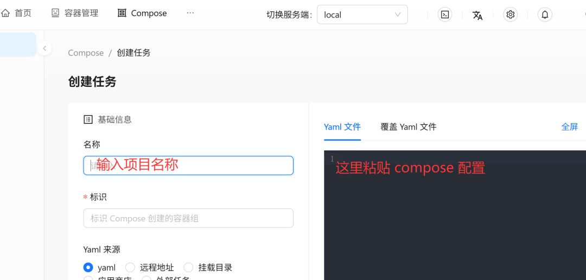
Task: Open the terminal console icon
Action: tap(445, 15)
